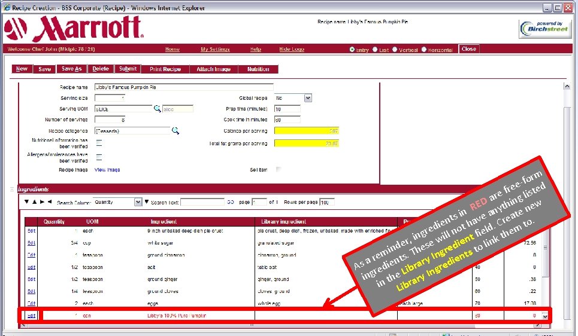Click the Serving UOM search magnifier icon

point(157,109)
